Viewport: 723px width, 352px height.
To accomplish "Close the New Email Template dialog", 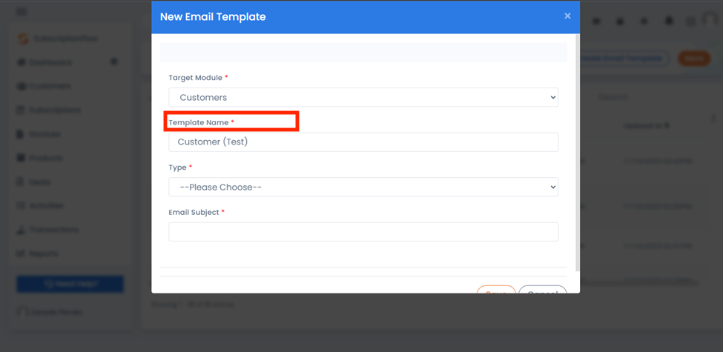I will click(x=567, y=16).
